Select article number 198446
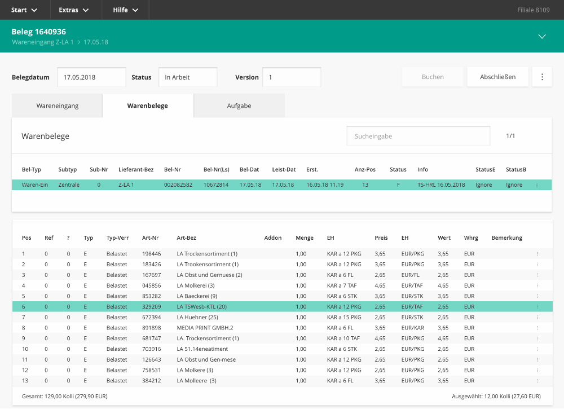Viewport: 564px width, 409px height. [151, 254]
